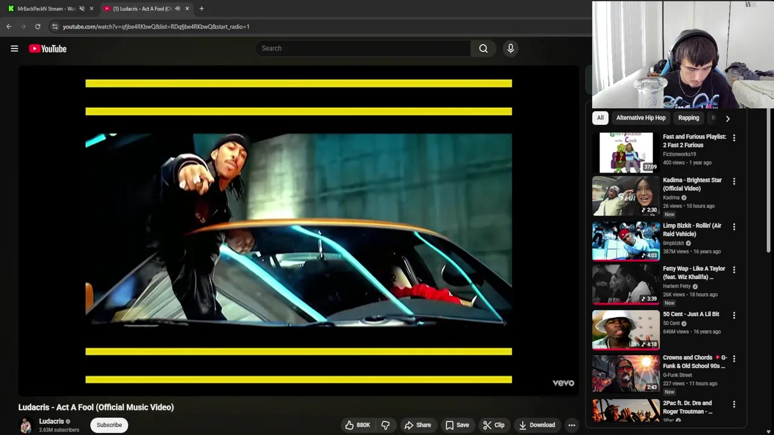Reload the page with refresh icon
This screenshot has width=774, height=435.
tap(37, 27)
